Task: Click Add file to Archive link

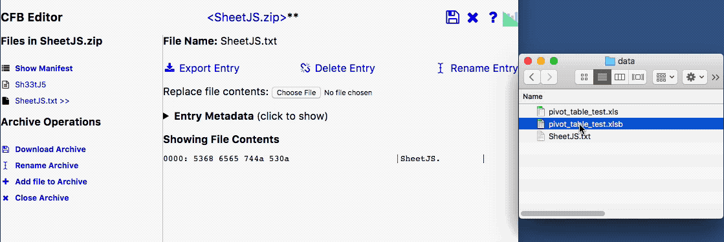Action: click(x=51, y=181)
